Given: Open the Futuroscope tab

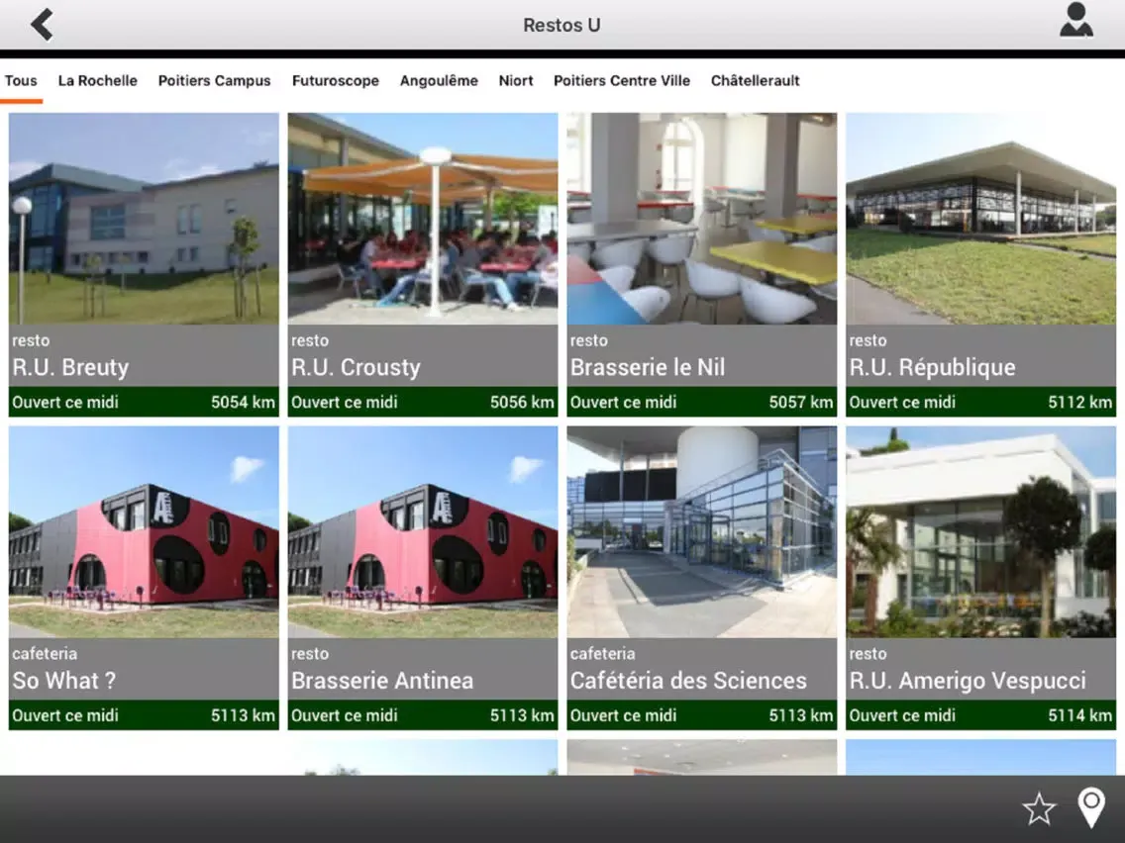Looking at the screenshot, I should (x=335, y=80).
